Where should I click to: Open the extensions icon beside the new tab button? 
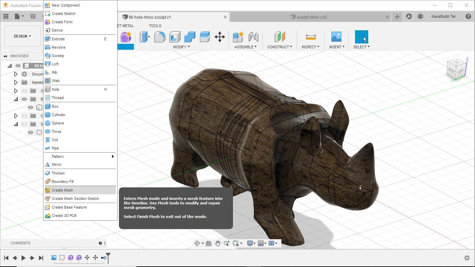409,17
